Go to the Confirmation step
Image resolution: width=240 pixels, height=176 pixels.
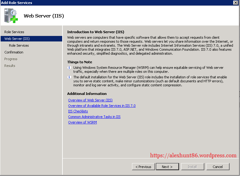tap(14, 52)
